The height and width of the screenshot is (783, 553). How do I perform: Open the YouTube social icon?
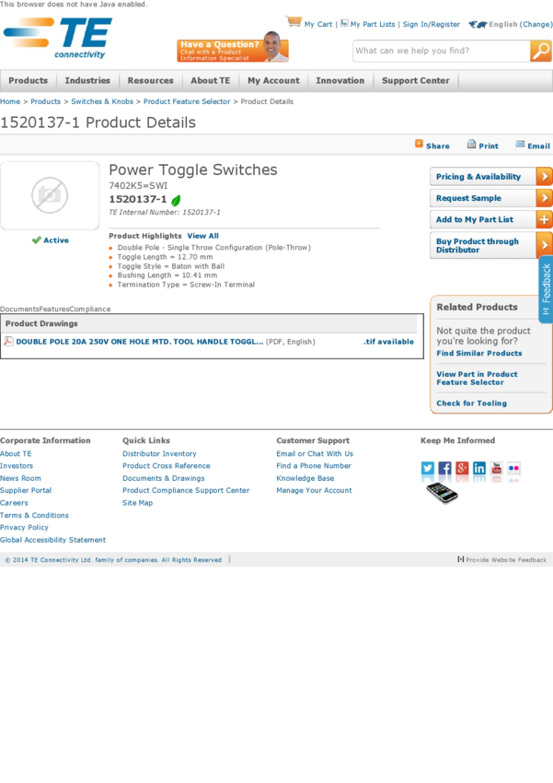point(497,468)
